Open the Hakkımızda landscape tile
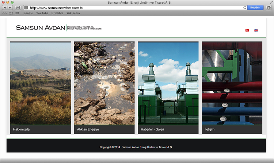This screenshot has height=163, width=274. point(41,87)
